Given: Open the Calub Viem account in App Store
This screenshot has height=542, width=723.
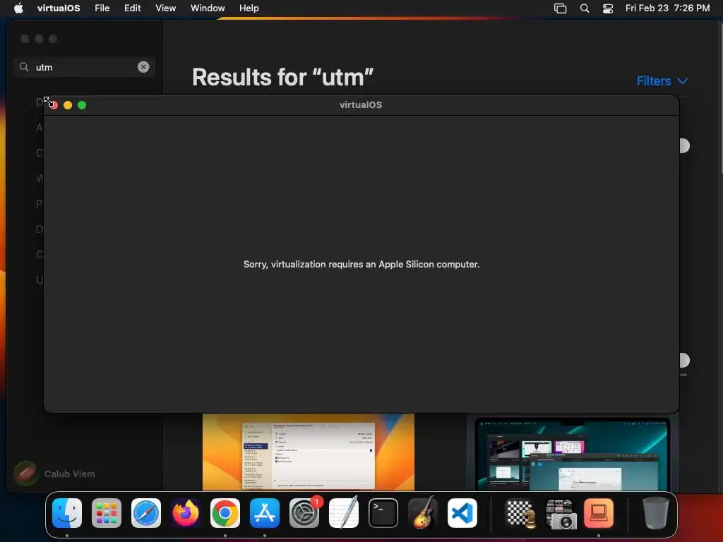Looking at the screenshot, I should click(x=54, y=474).
